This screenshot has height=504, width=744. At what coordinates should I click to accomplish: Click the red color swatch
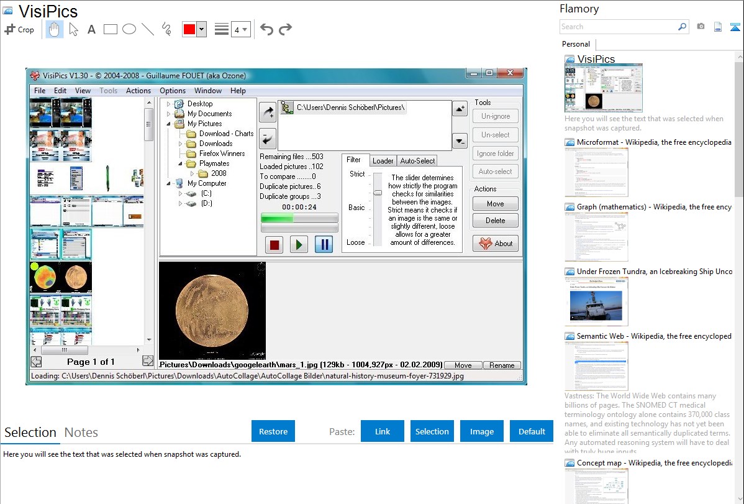pyautogui.click(x=189, y=29)
